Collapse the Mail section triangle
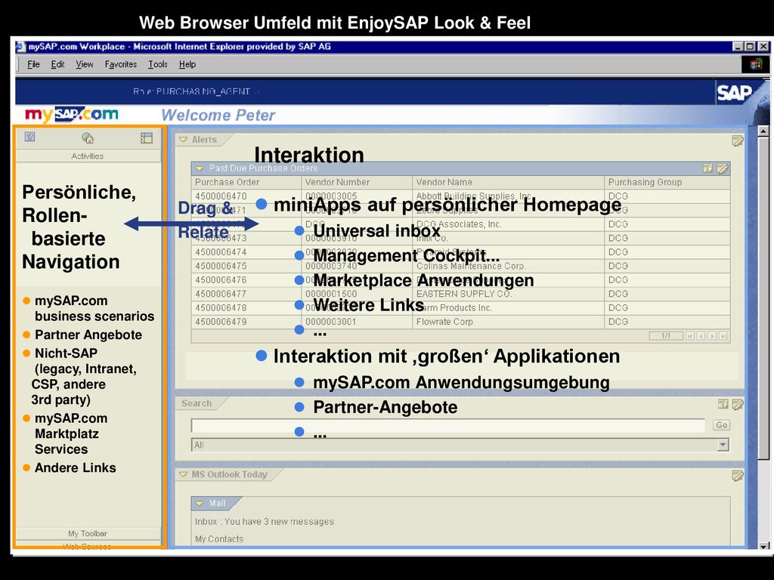 tap(199, 504)
